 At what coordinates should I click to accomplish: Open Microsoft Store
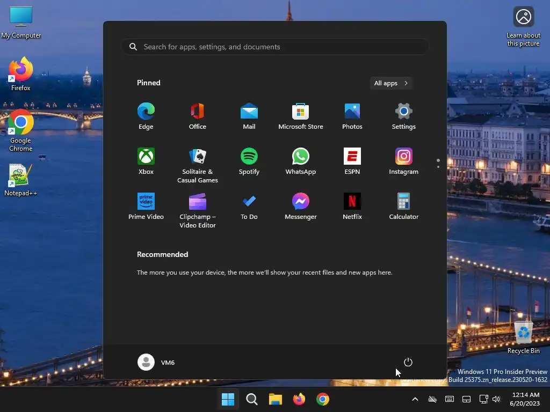(301, 116)
